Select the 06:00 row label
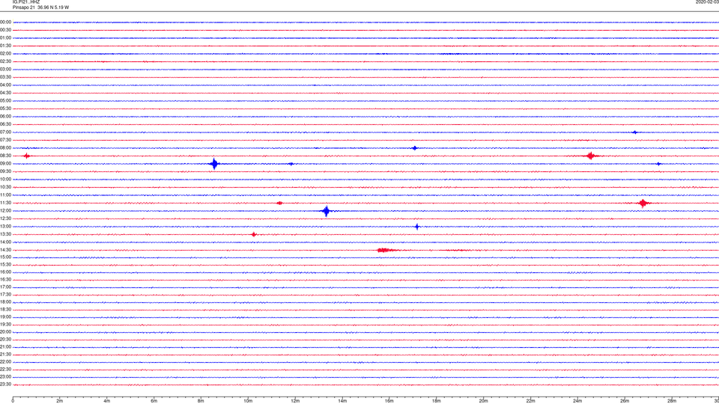 coord(5,117)
